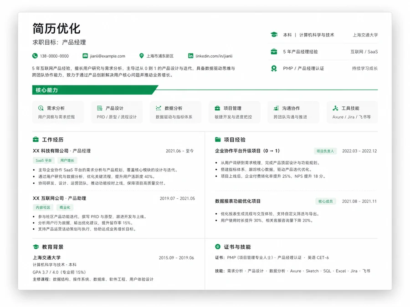Viewport: 410px width, 307px height.
Task: Click the 核心成员 badge
Action: pos(326,201)
